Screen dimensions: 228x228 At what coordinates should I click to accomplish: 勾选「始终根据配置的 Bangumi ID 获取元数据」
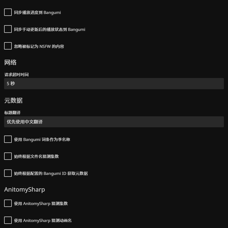click(8, 173)
